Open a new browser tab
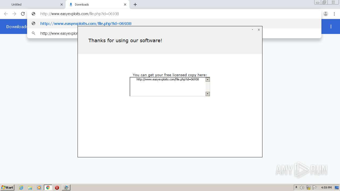 click(x=135, y=5)
